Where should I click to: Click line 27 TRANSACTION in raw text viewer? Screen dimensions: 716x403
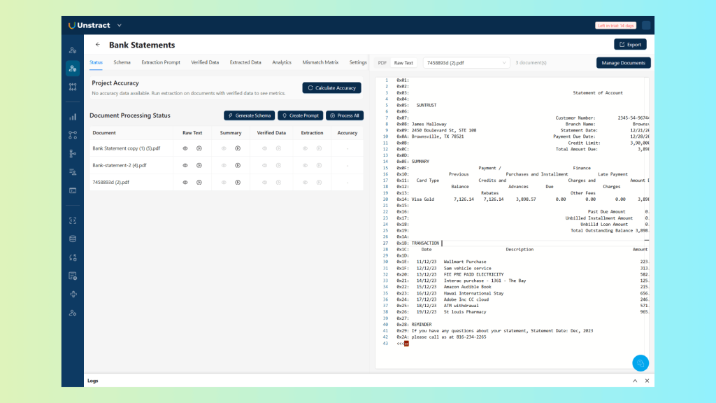pyautogui.click(x=425, y=243)
